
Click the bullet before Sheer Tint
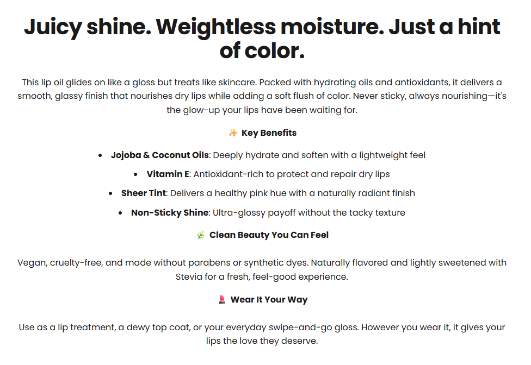pos(110,193)
